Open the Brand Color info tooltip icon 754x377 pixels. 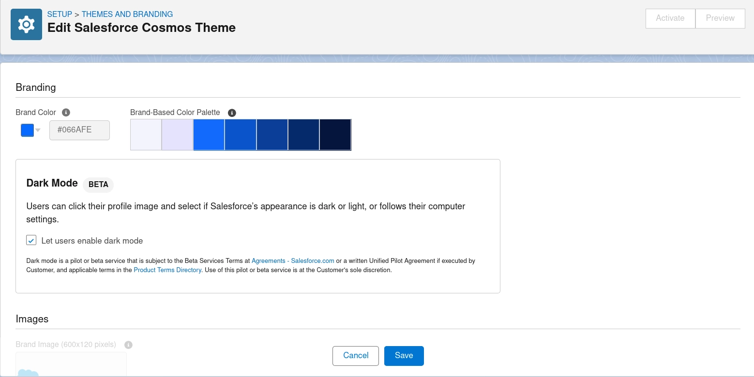click(66, 112)
